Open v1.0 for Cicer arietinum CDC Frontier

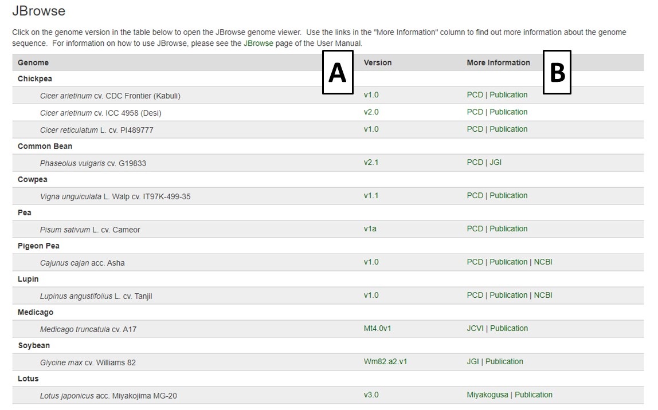[x=371, y=94]
